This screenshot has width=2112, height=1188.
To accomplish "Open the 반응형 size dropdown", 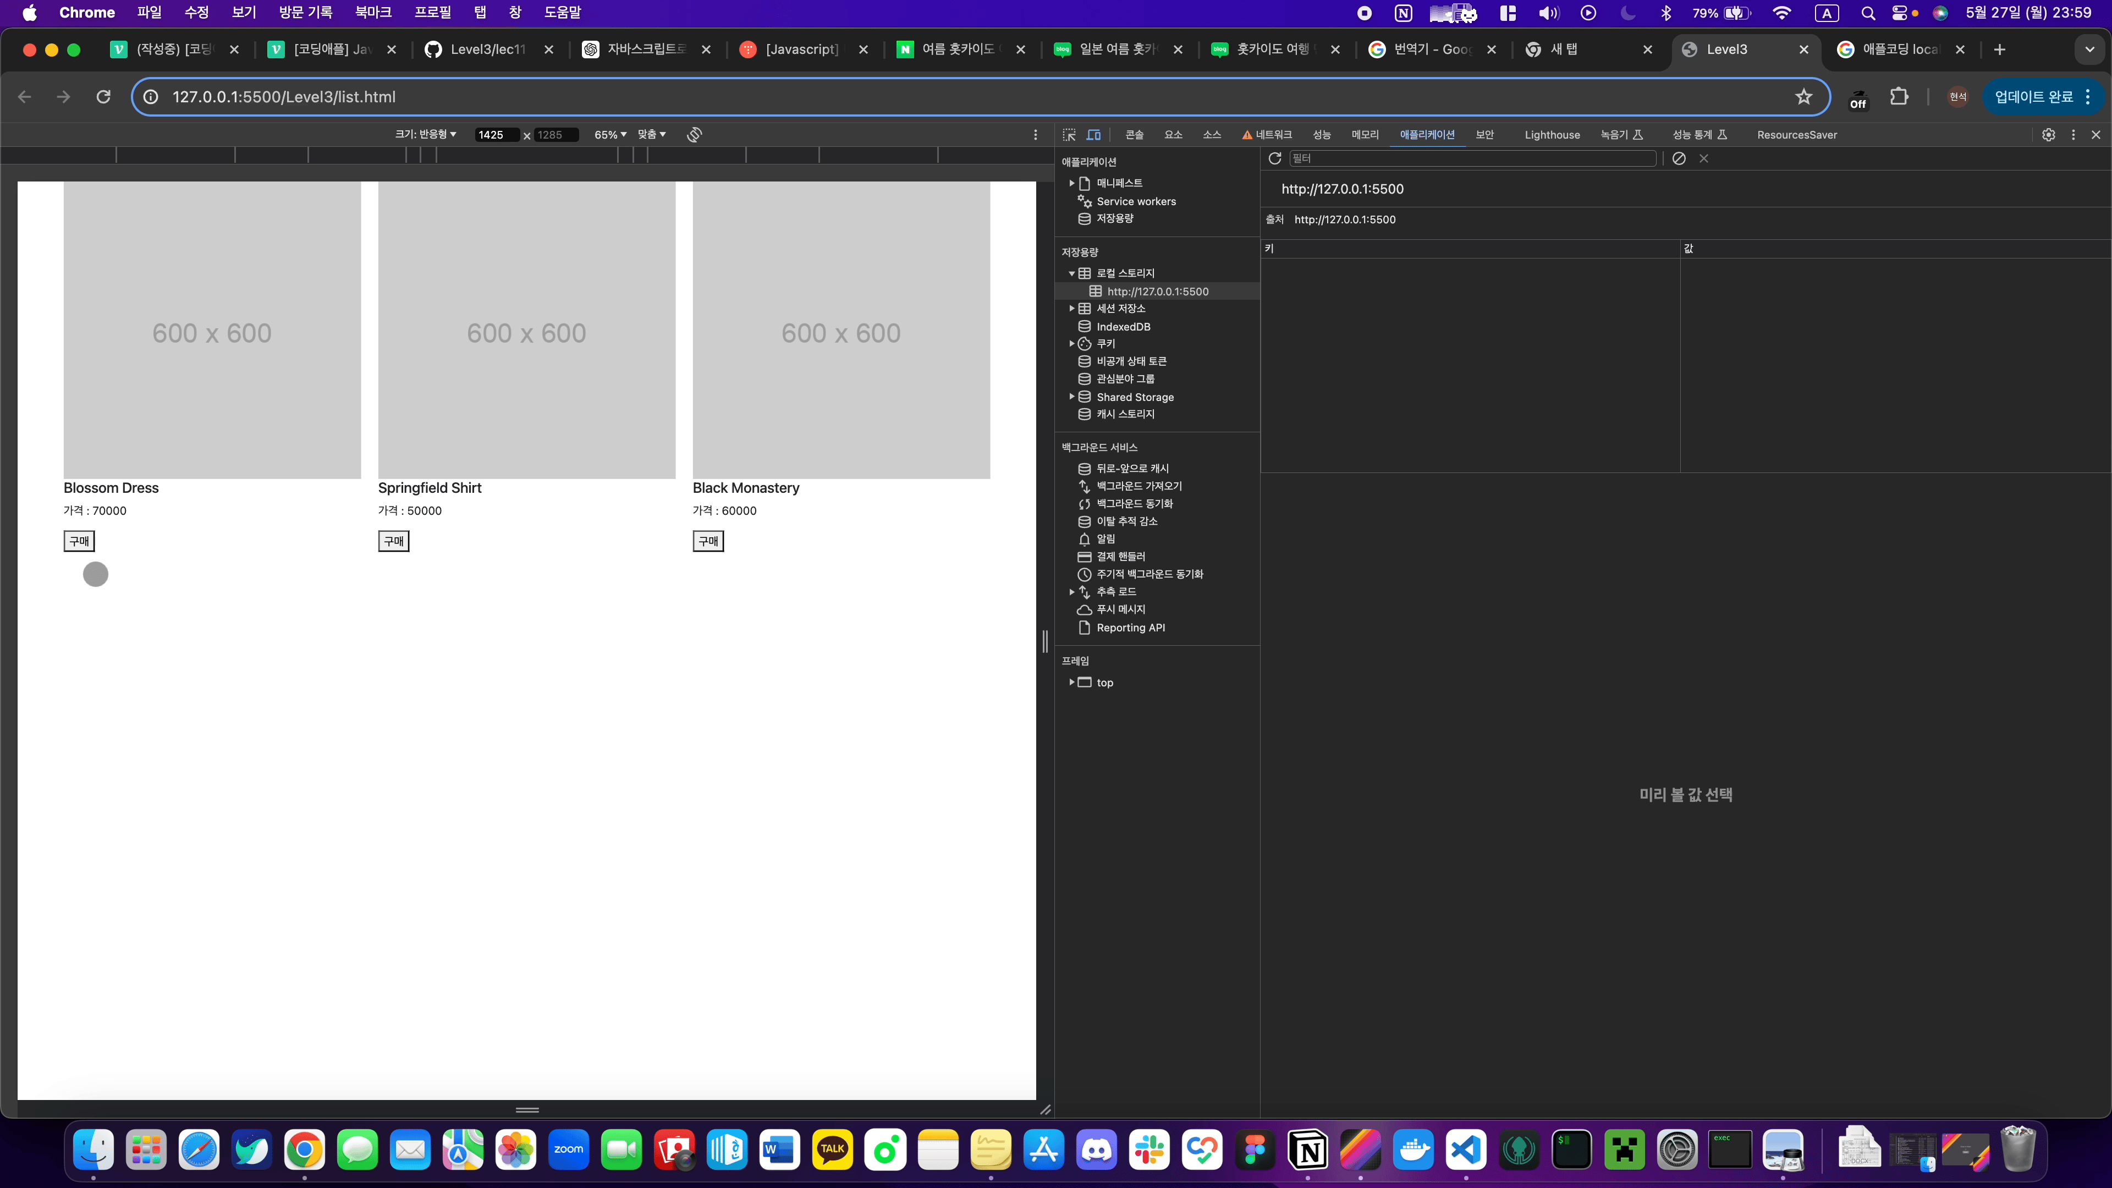I will (426, 134).
